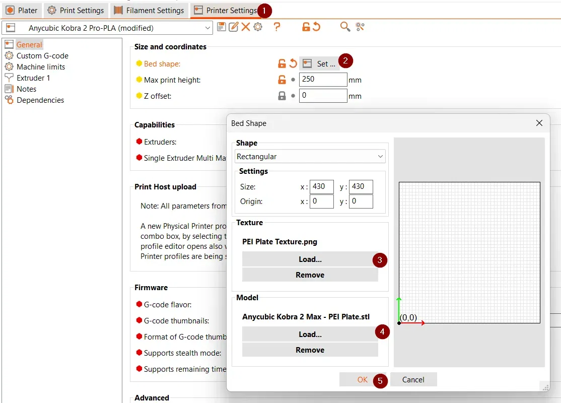Click the PEI Plate Texture.png filename

pos(279,242)
